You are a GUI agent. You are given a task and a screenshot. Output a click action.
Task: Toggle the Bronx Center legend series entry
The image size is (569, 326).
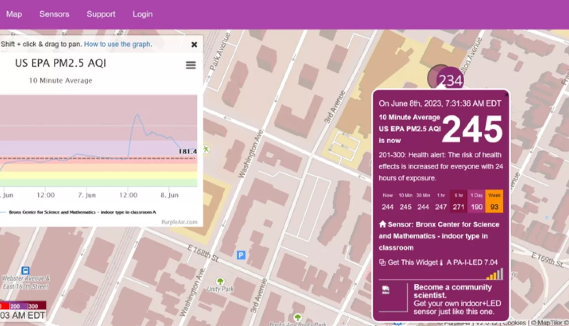pos(78,212)
